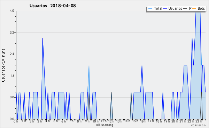This screenshot has width=209, height=128.
Task: Click the Bots legend line swatch
Action: click(x=194, y=9)
